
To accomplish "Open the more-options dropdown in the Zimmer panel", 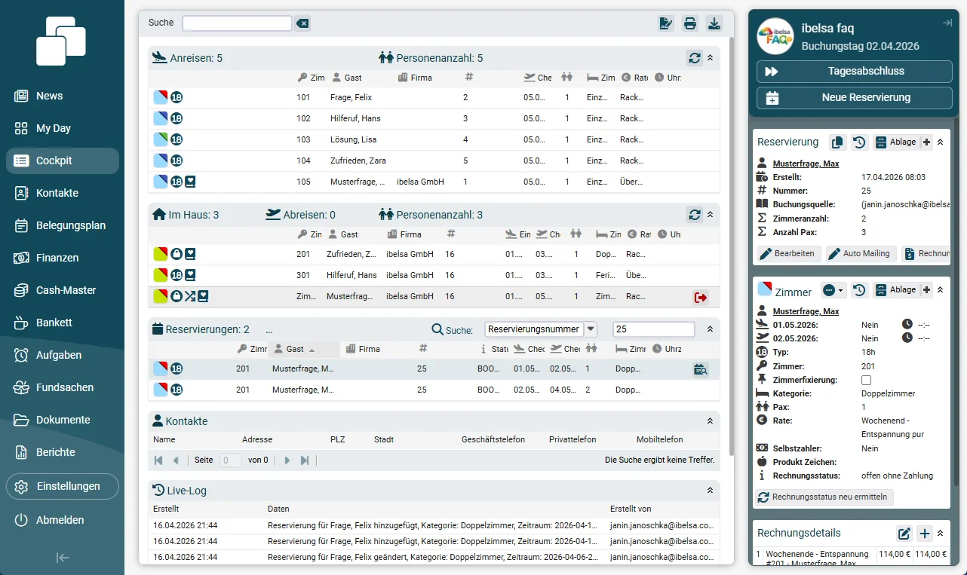I will pyautogui.click(x=833, y=290).
